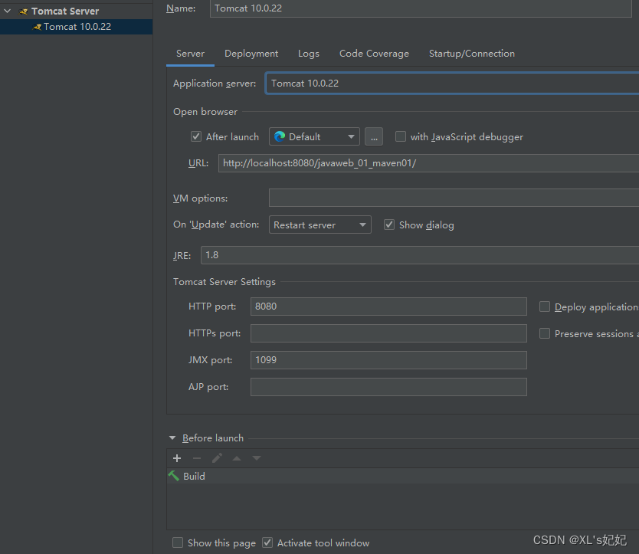Click the HTTP port input field
Image resolution: width=639 pixels, height=554 pixels.
388,307
